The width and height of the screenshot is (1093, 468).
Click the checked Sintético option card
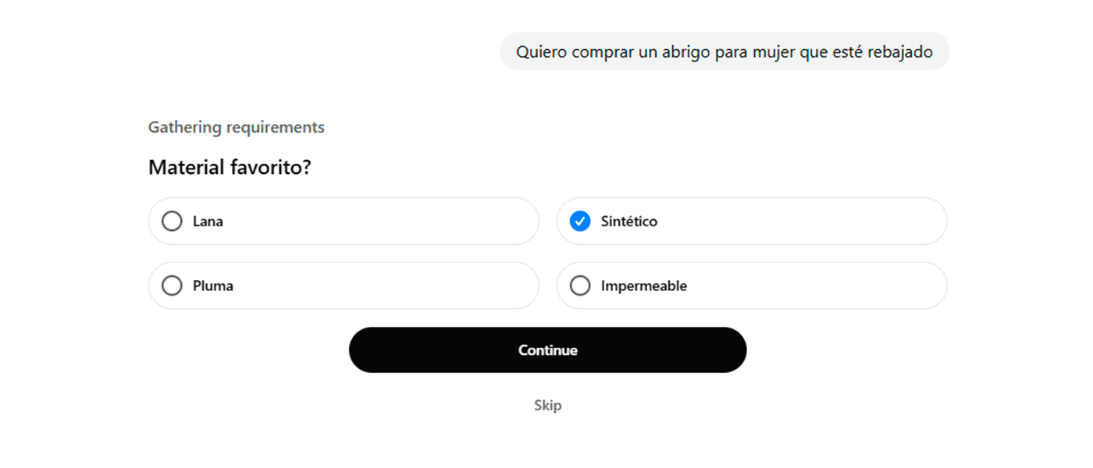[x=751, y=221]
